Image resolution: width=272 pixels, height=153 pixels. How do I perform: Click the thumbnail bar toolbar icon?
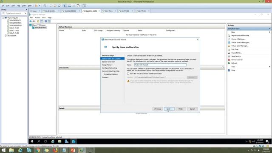[x=70, y=6]
